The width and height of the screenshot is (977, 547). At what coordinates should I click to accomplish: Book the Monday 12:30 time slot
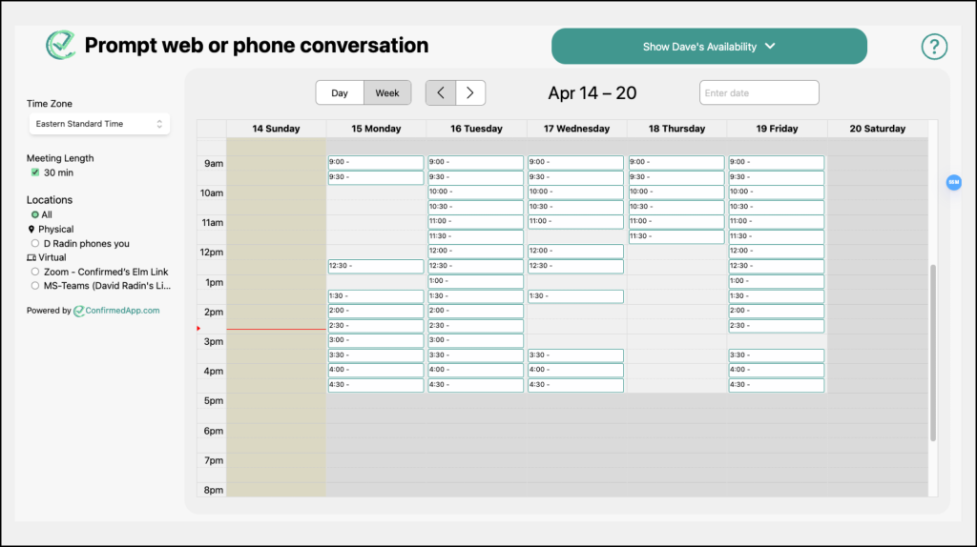[x=375, y=266]
